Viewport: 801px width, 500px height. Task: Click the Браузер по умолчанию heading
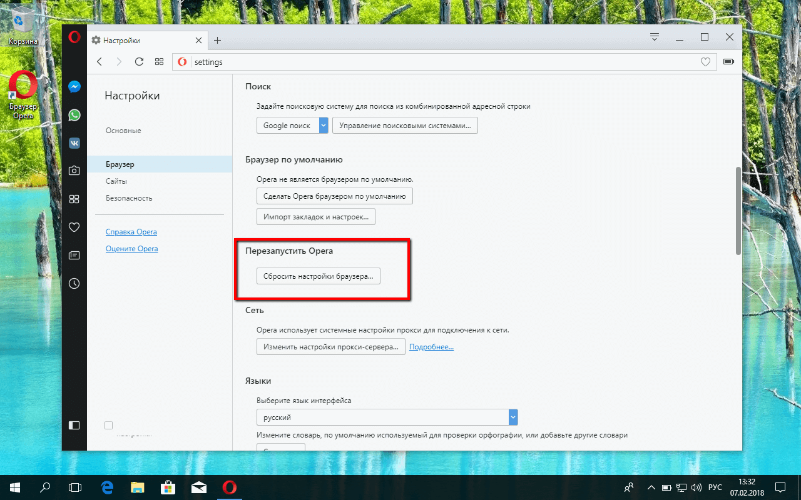[x=294, y=159]
